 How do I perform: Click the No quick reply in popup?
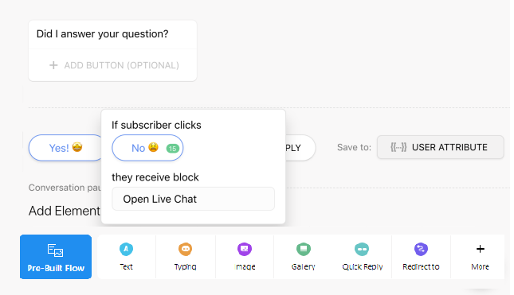147,148
